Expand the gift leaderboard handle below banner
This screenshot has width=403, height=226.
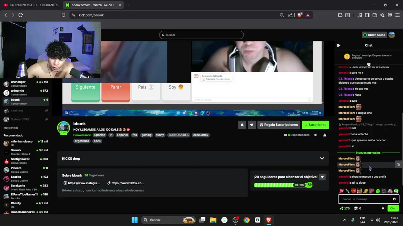tap(369, 65)
